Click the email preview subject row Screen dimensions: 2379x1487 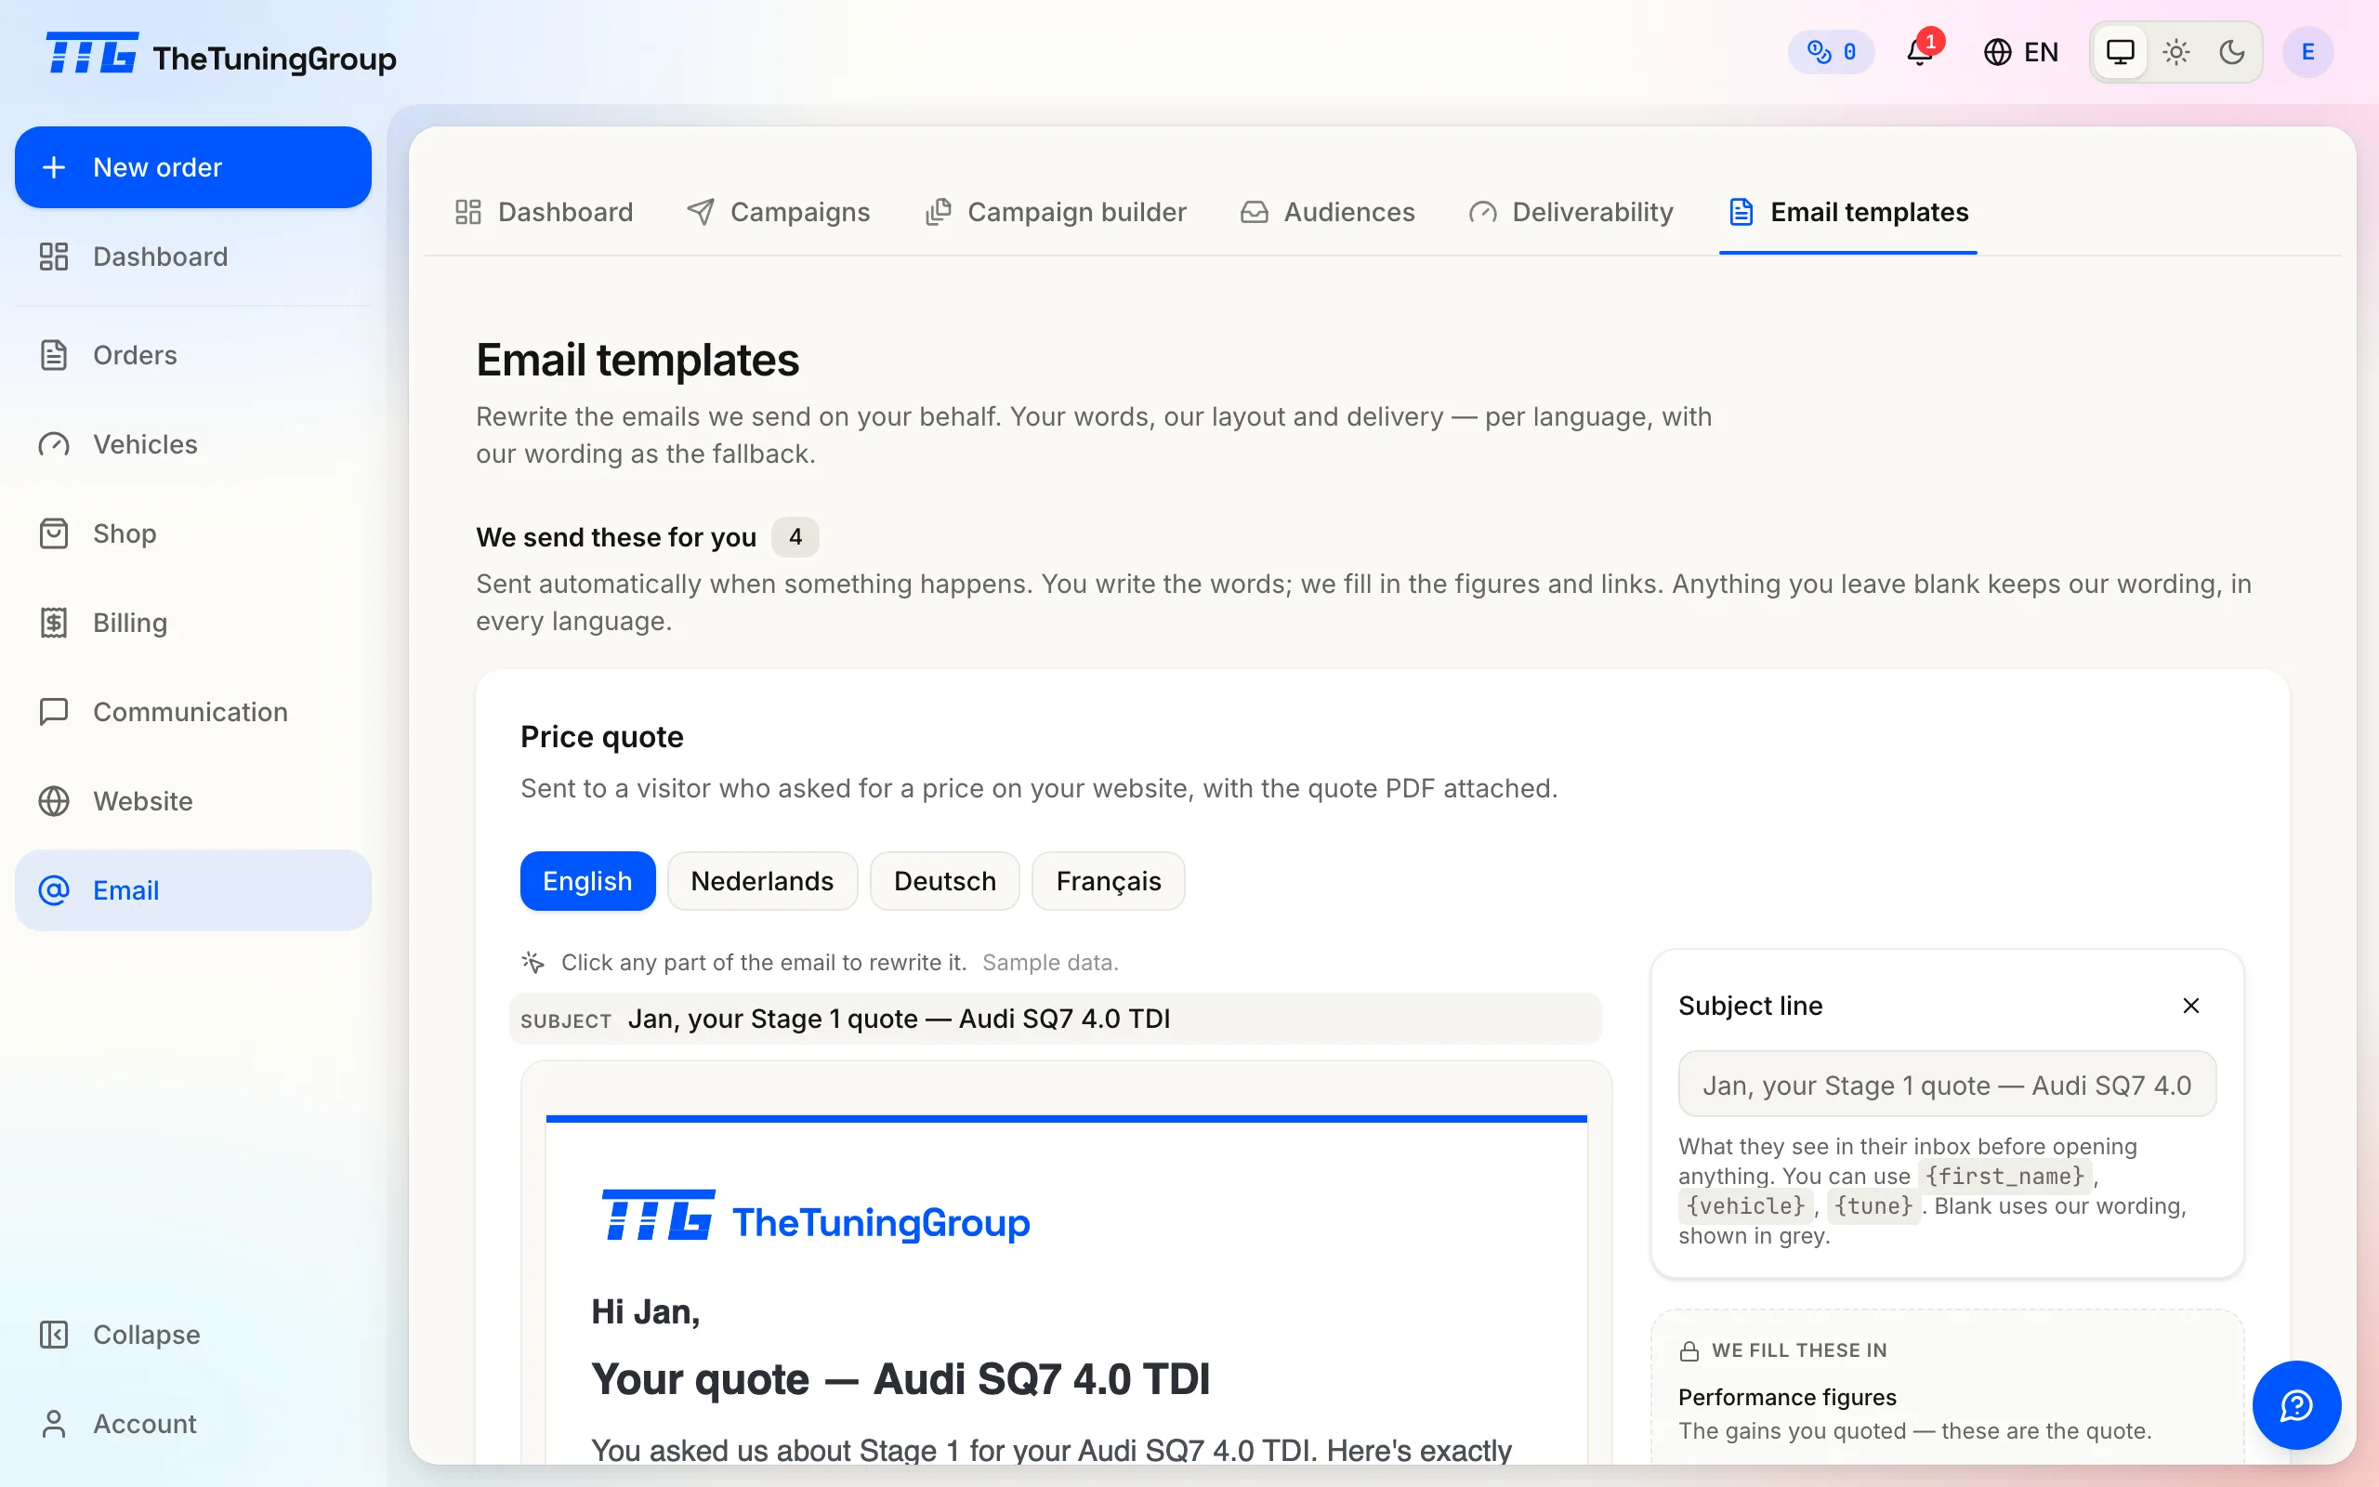pos(1056,1019)
